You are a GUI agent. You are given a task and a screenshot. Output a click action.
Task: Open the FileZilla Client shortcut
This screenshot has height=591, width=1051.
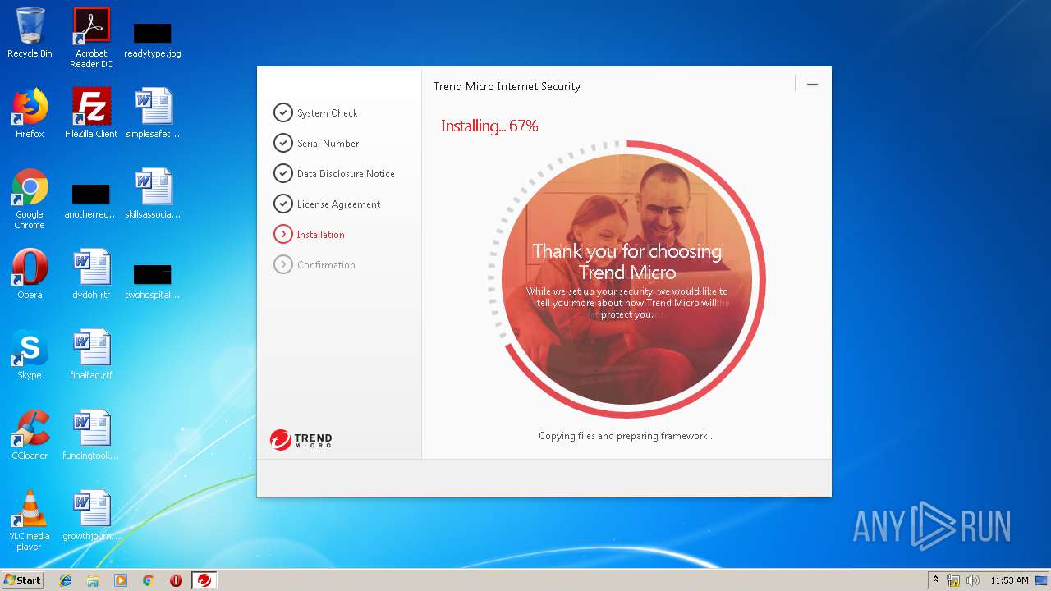[91, 113]
